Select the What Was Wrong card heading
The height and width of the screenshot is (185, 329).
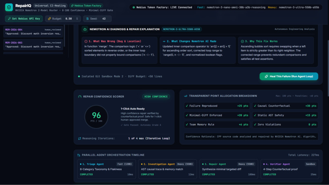click(115, 41)
